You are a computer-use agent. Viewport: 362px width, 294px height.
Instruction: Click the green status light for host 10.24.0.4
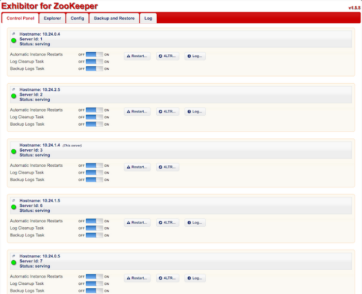tap(13, 40)
